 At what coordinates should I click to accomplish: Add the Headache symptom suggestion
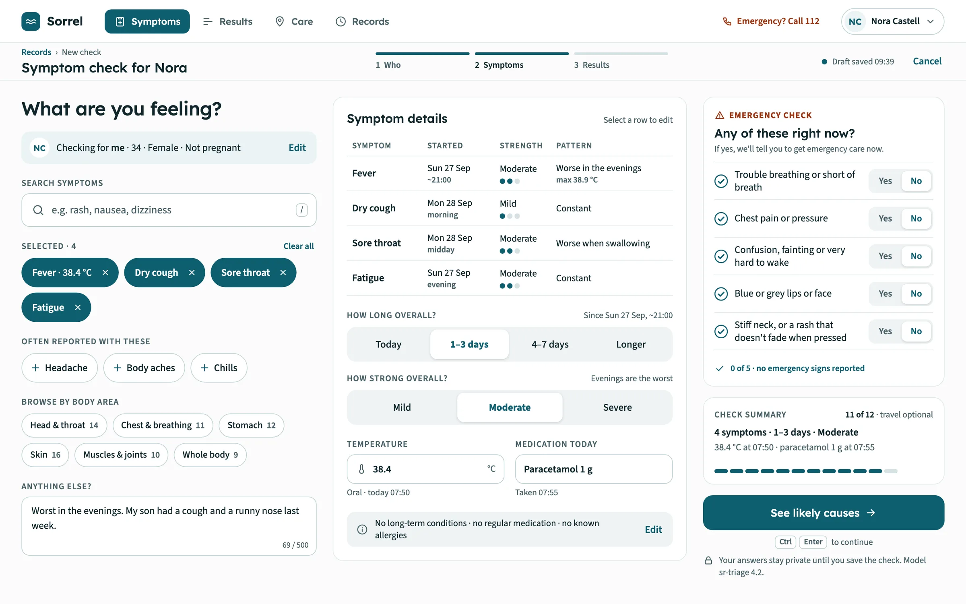pyautogui.click(x=60, y=368)
